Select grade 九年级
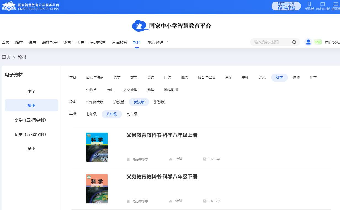Image resolution: width=340 pixels, height=210 pixels. 132,114
